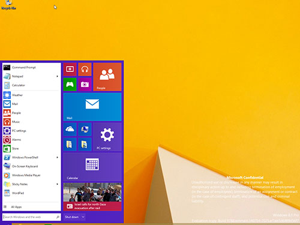Launch Windows Media Player
Image resolution: width=300 pixels, height=225 pixels.
(x=32, y=175)
